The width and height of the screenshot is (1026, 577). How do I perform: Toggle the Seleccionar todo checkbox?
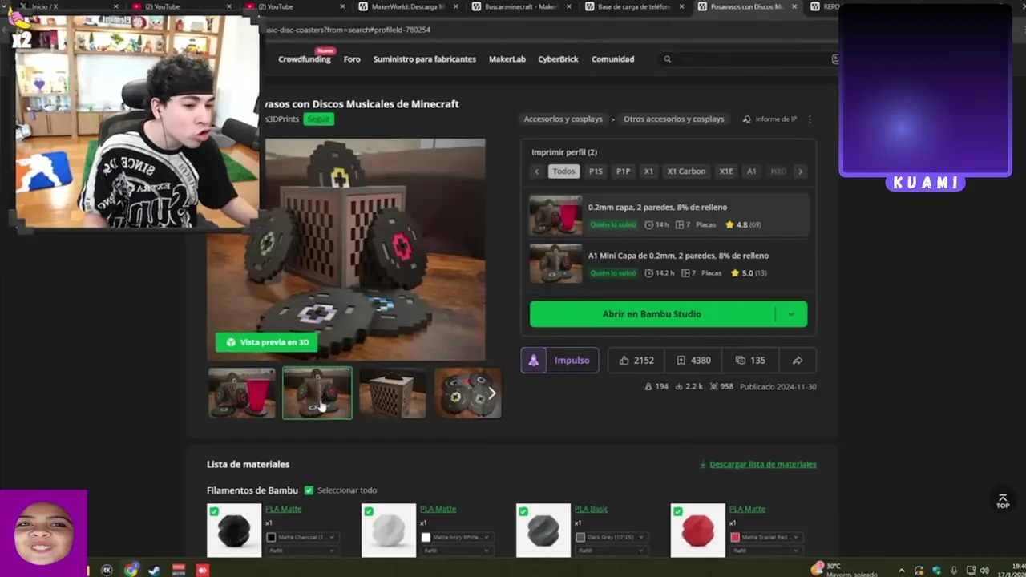[309, 490]
